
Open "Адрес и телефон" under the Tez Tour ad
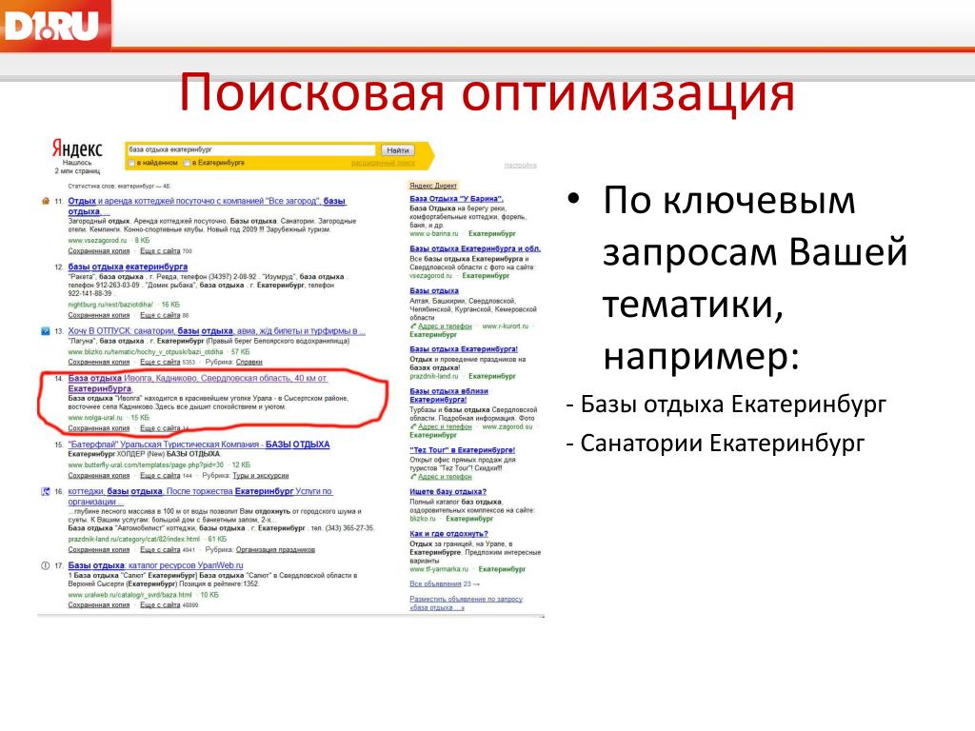(x=445, y=477)
